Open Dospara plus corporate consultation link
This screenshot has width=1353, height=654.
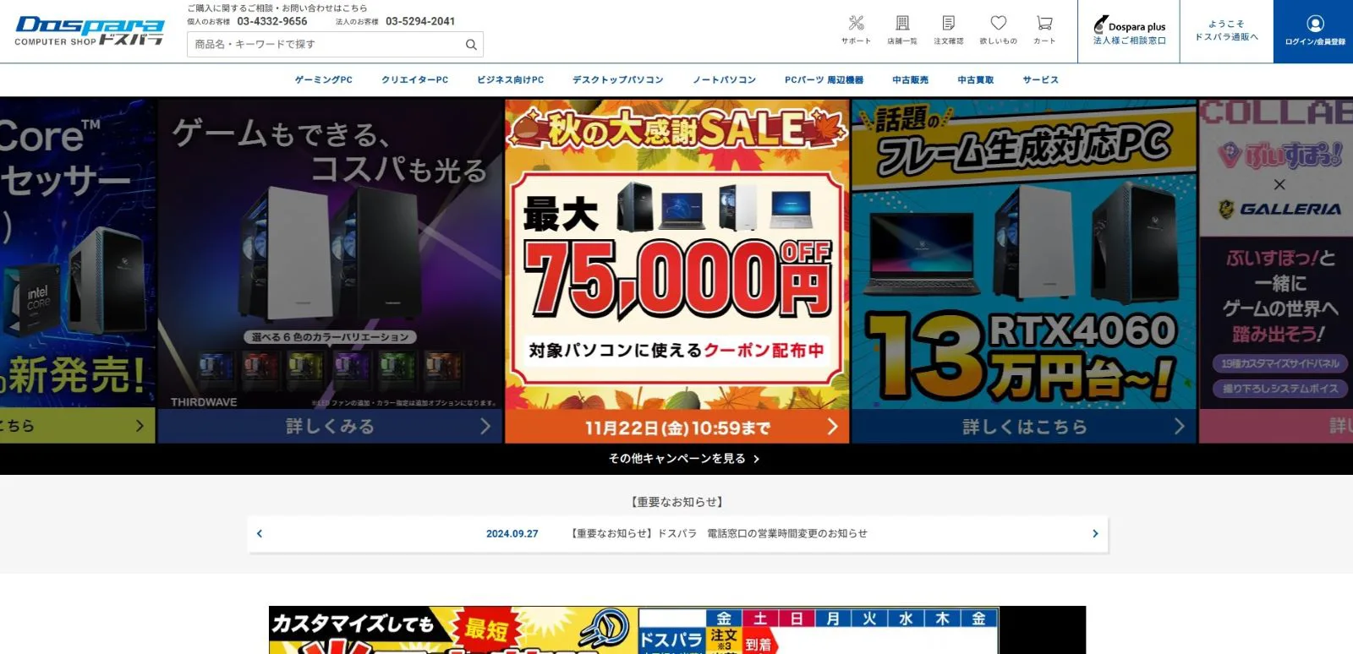coord(1129,32)
